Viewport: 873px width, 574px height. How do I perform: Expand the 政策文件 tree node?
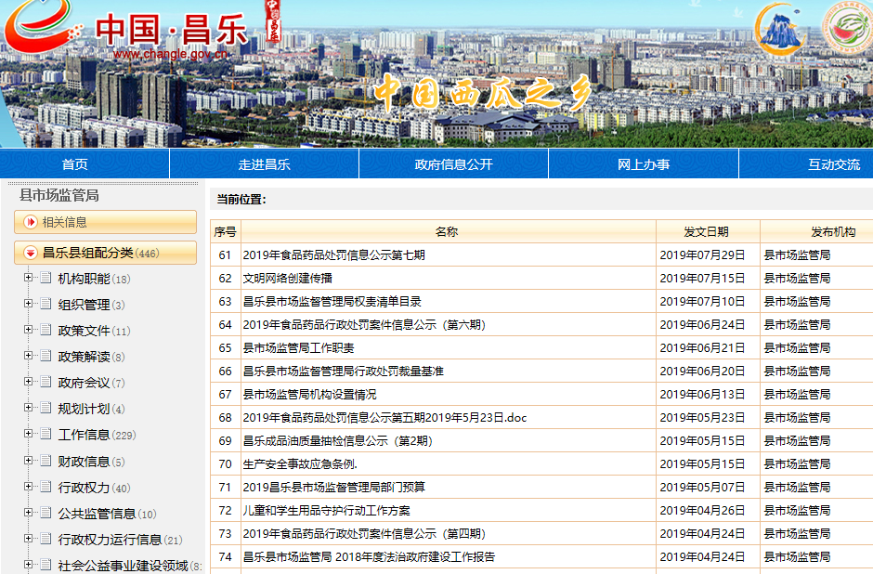[28, 331]
